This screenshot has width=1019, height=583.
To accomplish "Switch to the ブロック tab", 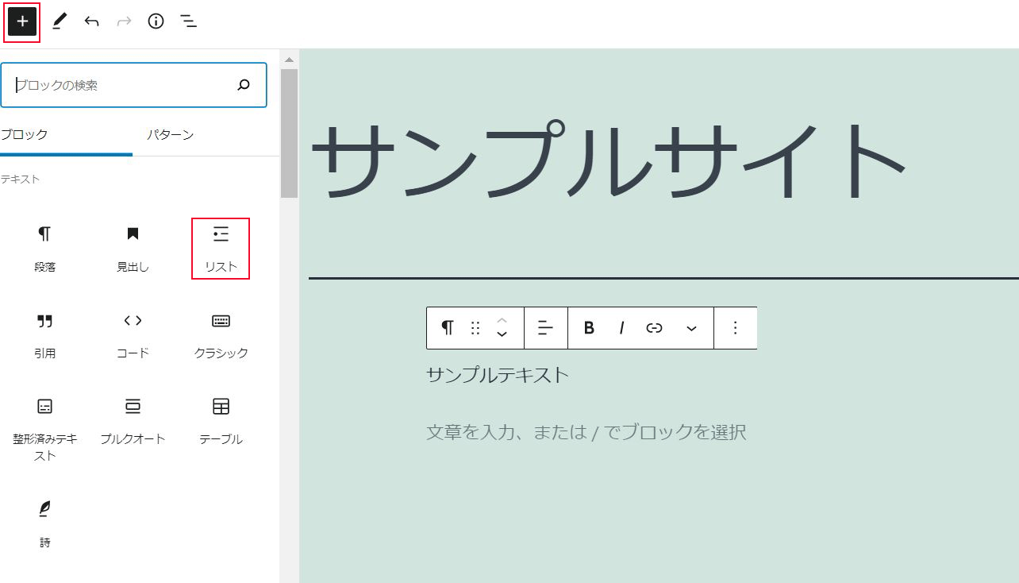I will pos(25,134).
